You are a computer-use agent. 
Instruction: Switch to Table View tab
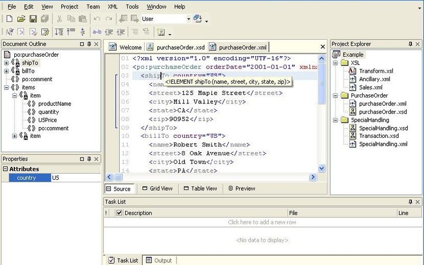(x=200, y=189)
